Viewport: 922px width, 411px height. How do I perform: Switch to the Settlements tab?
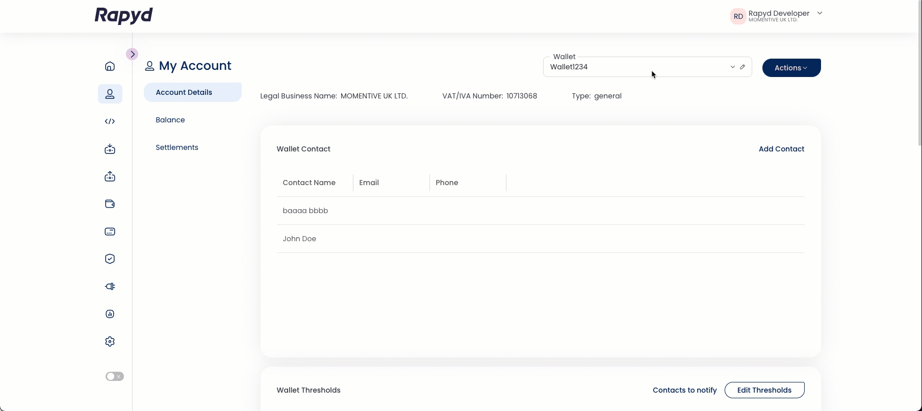[x=177, y=147]
